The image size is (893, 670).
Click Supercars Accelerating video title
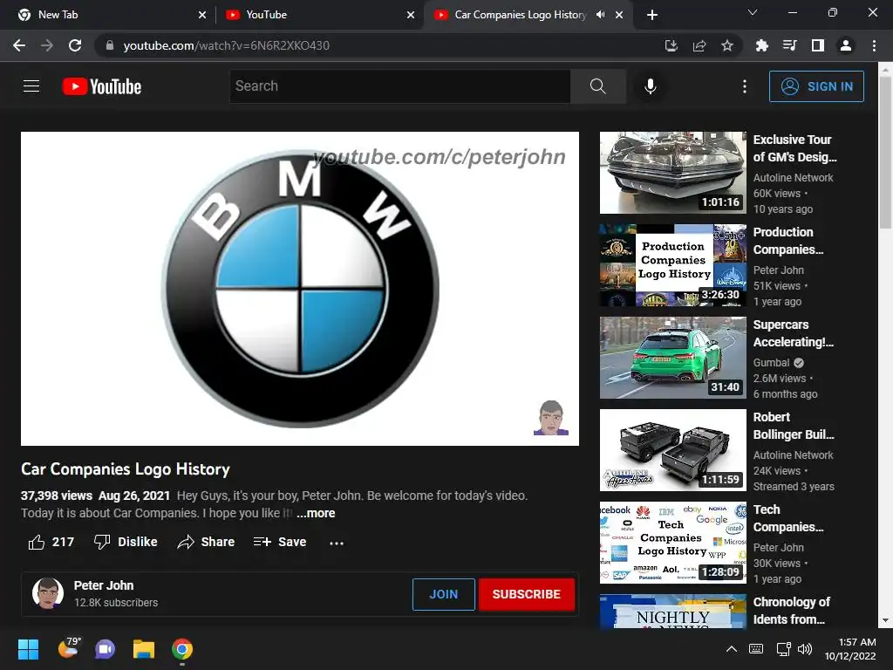click(x=793, y=332)
